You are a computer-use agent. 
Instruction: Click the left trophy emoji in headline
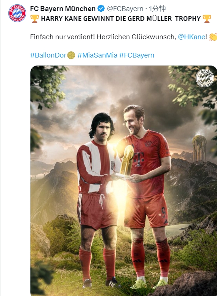pyautogui.click(x=34, y=19)
